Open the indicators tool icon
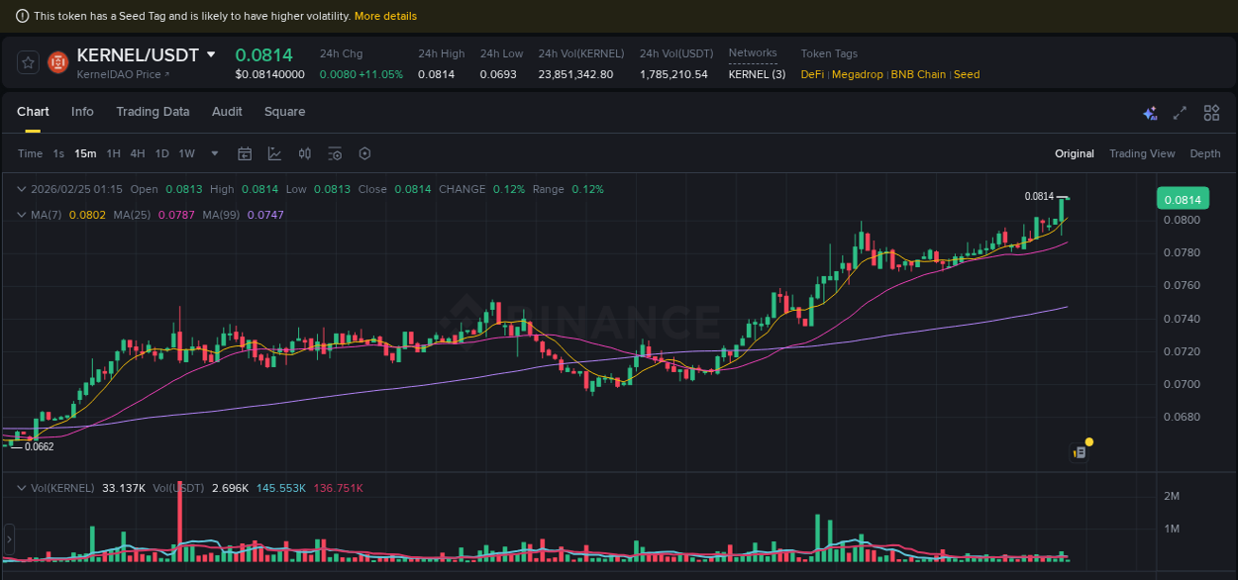 pyautogui.click(x=304, y=153)
